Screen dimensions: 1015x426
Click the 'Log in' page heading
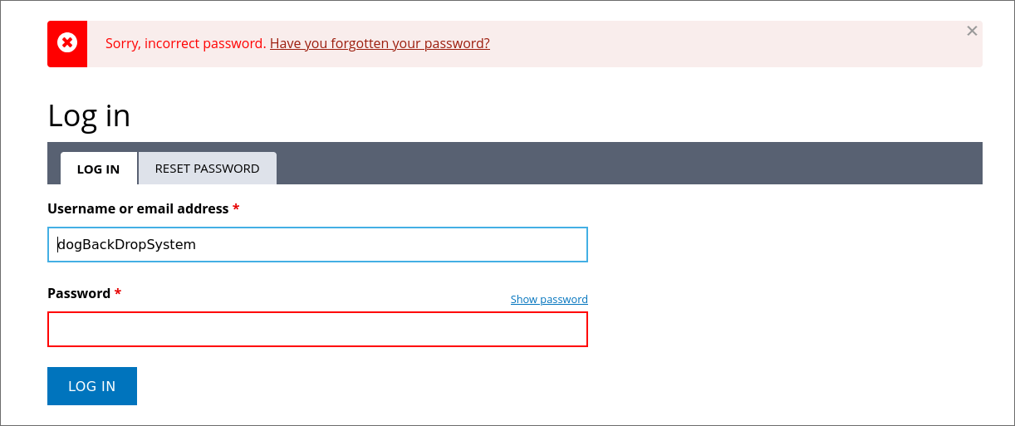89,115
